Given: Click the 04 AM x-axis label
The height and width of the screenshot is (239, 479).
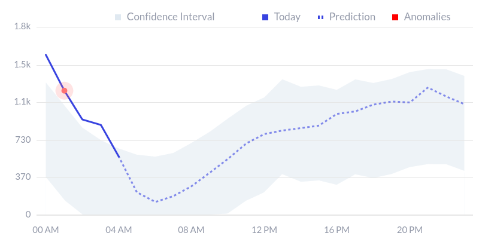Looking at the screenshot, I should coord(119,229).
